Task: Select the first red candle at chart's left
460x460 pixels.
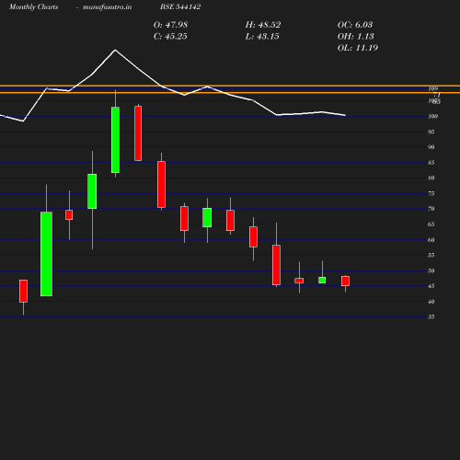Action: pyautogui.click(x=23, y=291)
